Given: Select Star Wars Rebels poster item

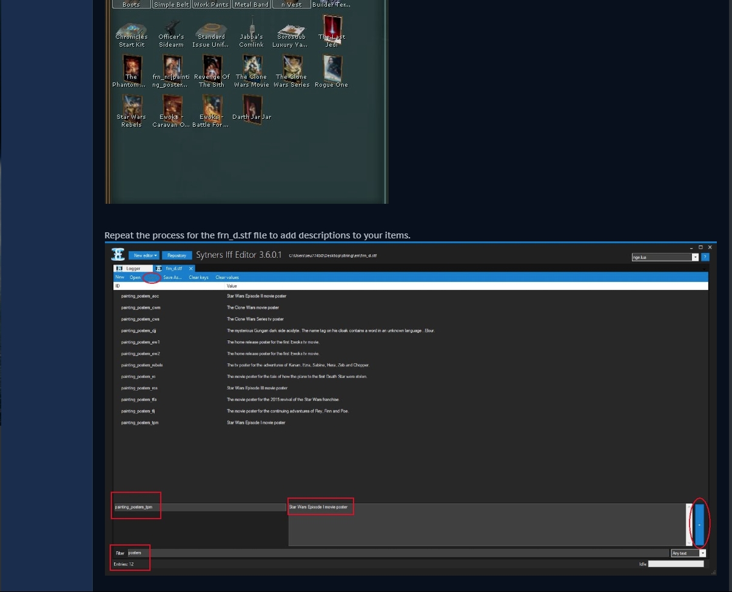Looking at the screenshot, I should [x=131, y=111].
